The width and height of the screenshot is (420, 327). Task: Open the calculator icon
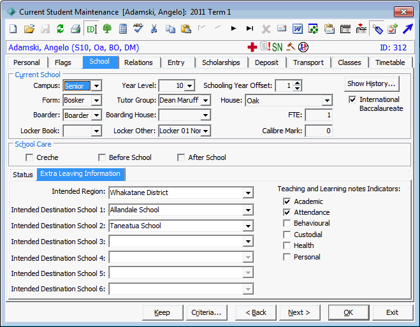(x=123, y=29)
